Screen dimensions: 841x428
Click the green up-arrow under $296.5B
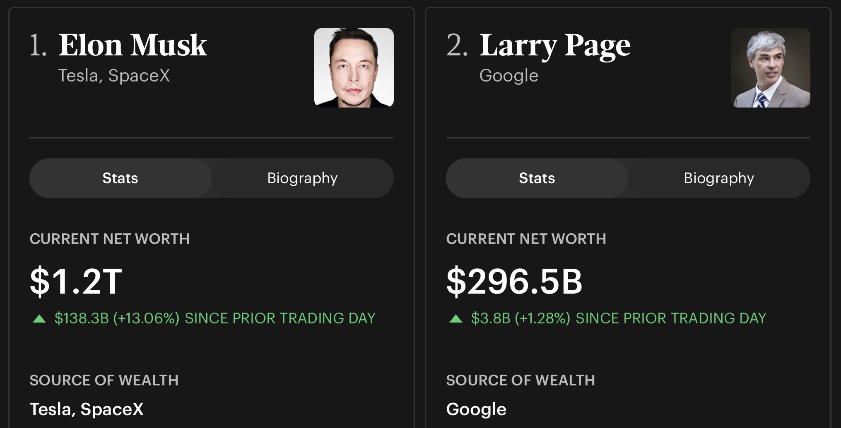click(x=456, y=318)
